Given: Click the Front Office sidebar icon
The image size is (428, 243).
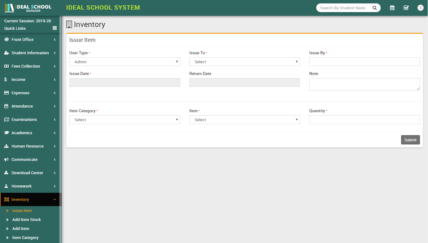Looking at the screenshot, I should [x=6, y=39].
